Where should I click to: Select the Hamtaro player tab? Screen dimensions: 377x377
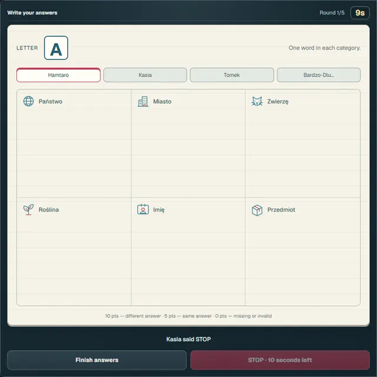pyautogui.click(x=58, y=75)
